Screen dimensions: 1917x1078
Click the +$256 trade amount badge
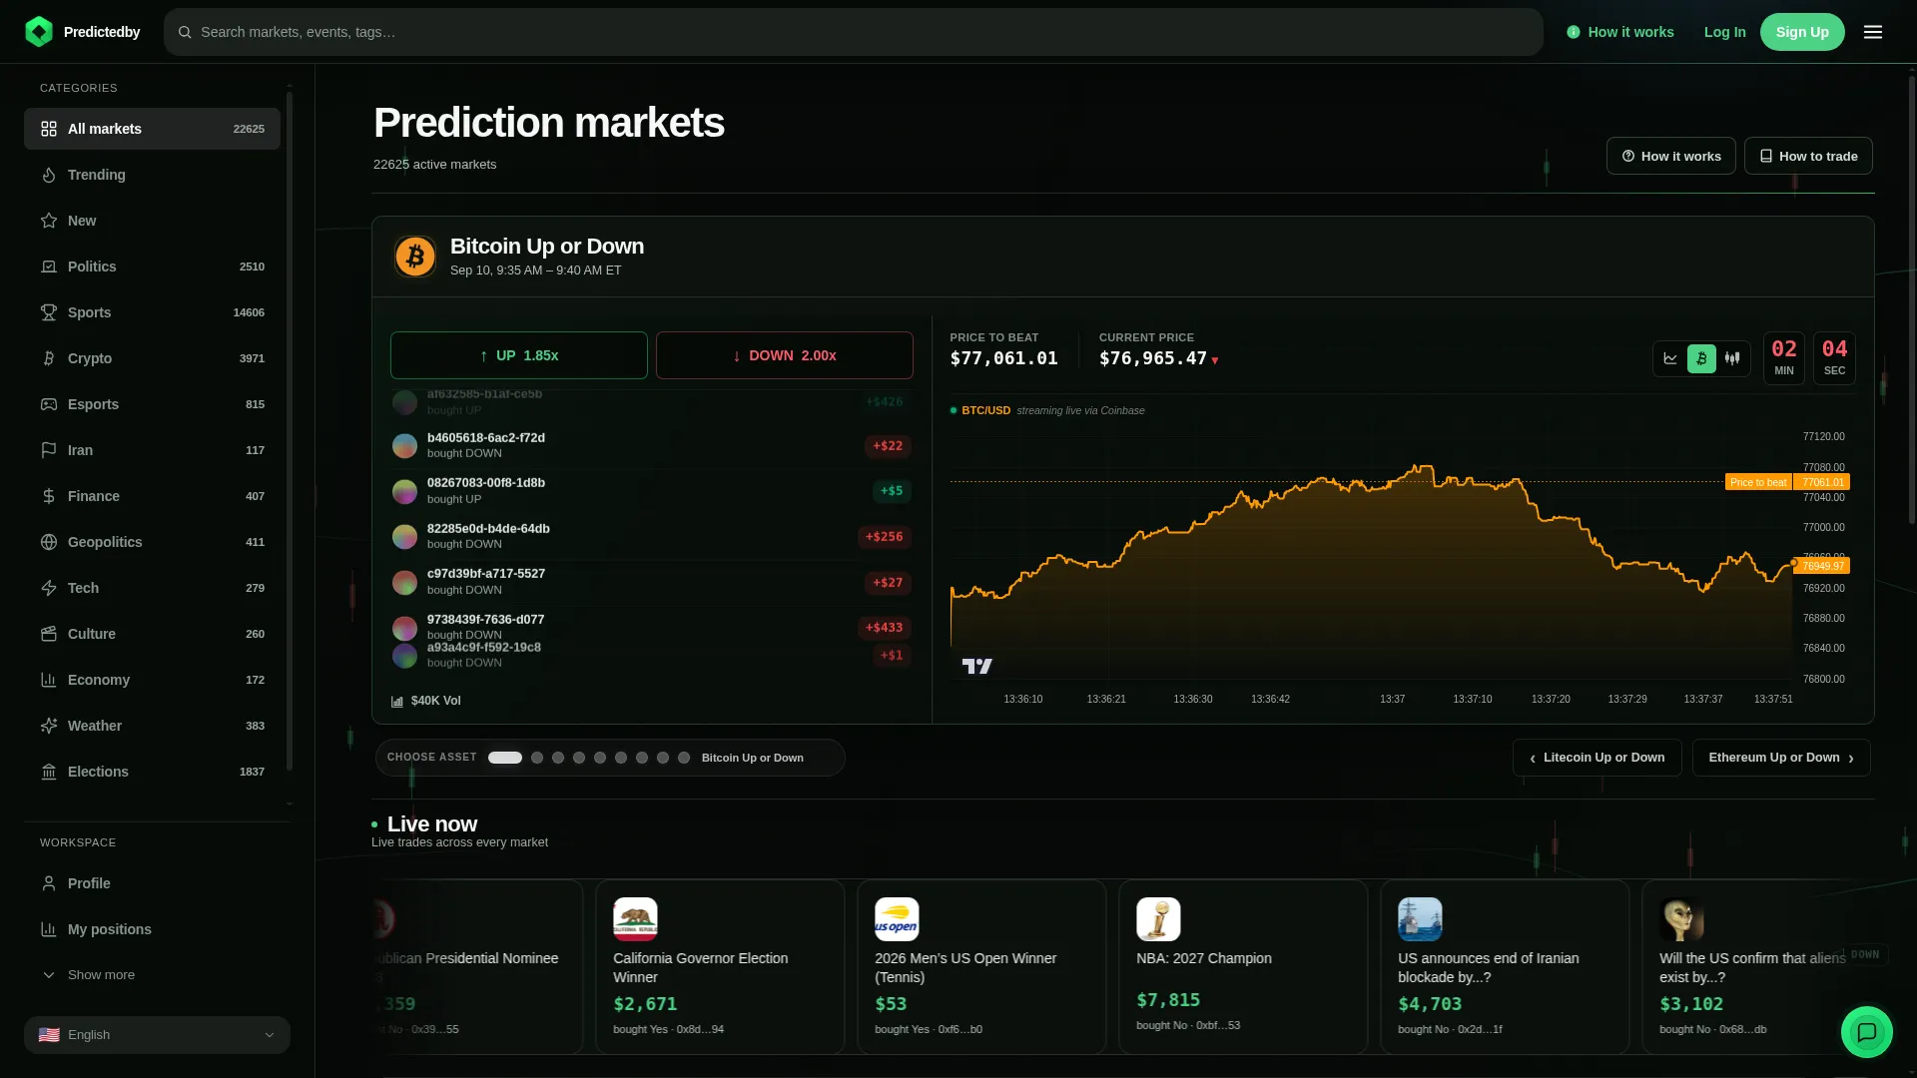[x=884, y=537]
